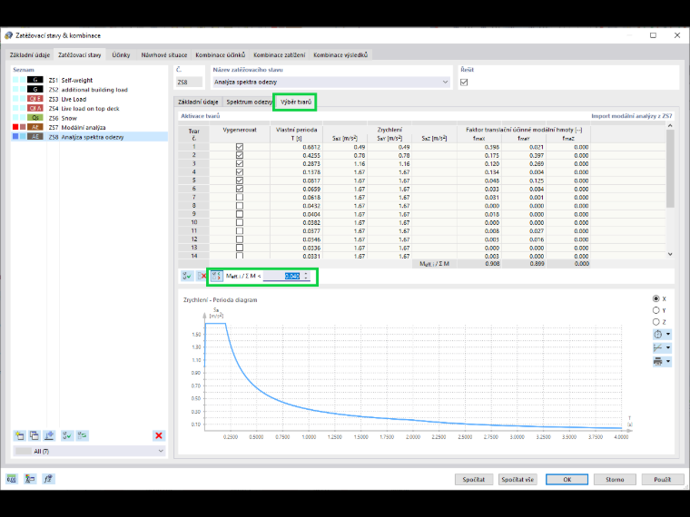
Task: Select ZS2 additional building load
Action: coord(89,90)
